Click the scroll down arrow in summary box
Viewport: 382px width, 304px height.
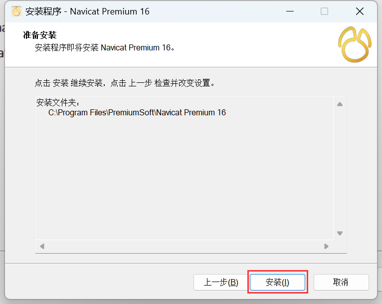pyautogui.click(x=340, y=233)
